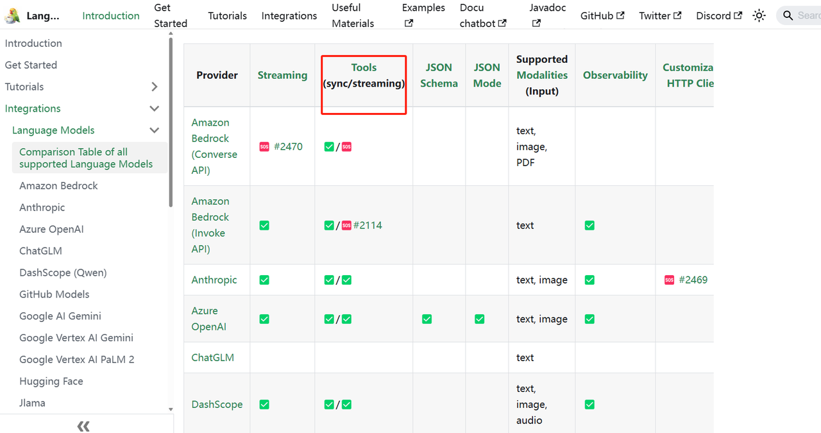821x433 pixels.
Task: Click the Search input field
Action: pos(799,15)
